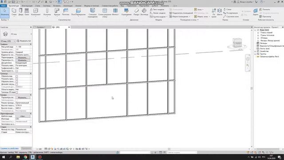Screen dimensions: 284x160
Task: Click the Слуховое окно (Dormer) tool
Action: point(231,16)
